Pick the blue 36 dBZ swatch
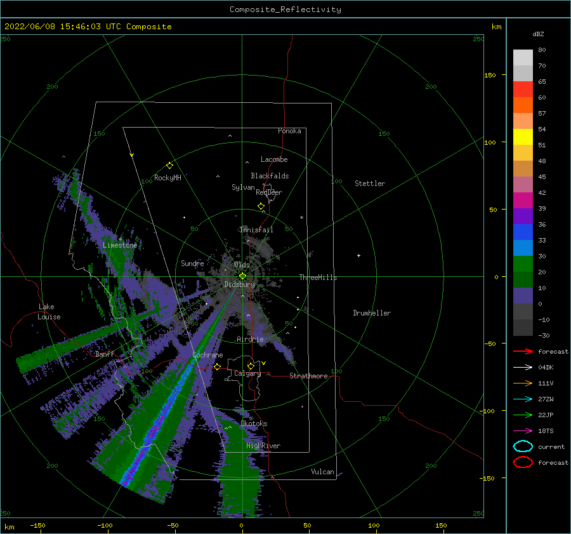This screenshot has width=571, height=534. click(x=523, y=232)
